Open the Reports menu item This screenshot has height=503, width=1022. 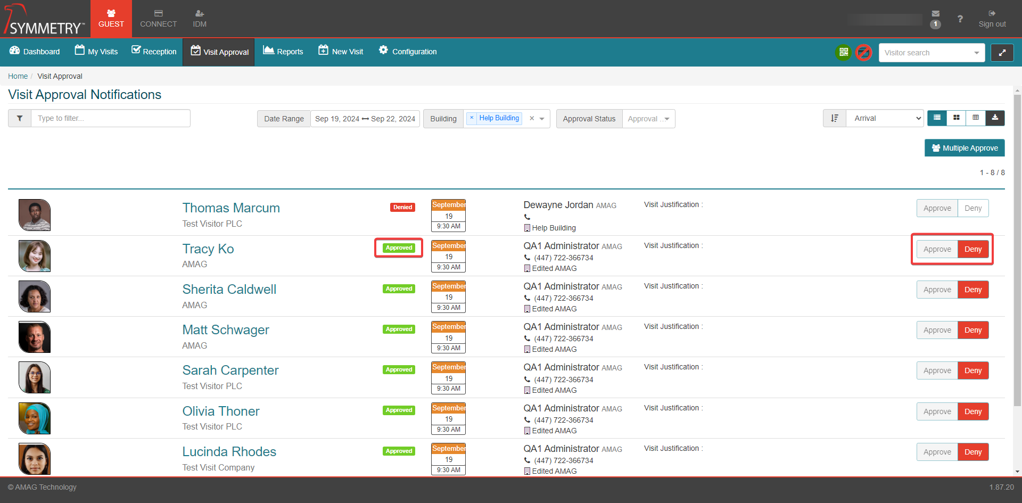pos(283,52)
